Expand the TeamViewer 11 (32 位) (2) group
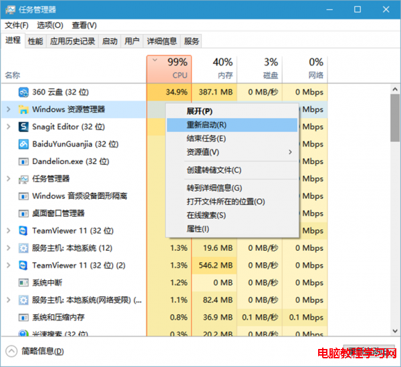 click(x=9, y=266)
